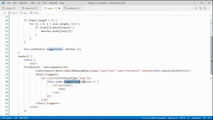Click the 'for' keyword on line 19
The width and height of the screenshot is (213, 120).
[32, 24]
